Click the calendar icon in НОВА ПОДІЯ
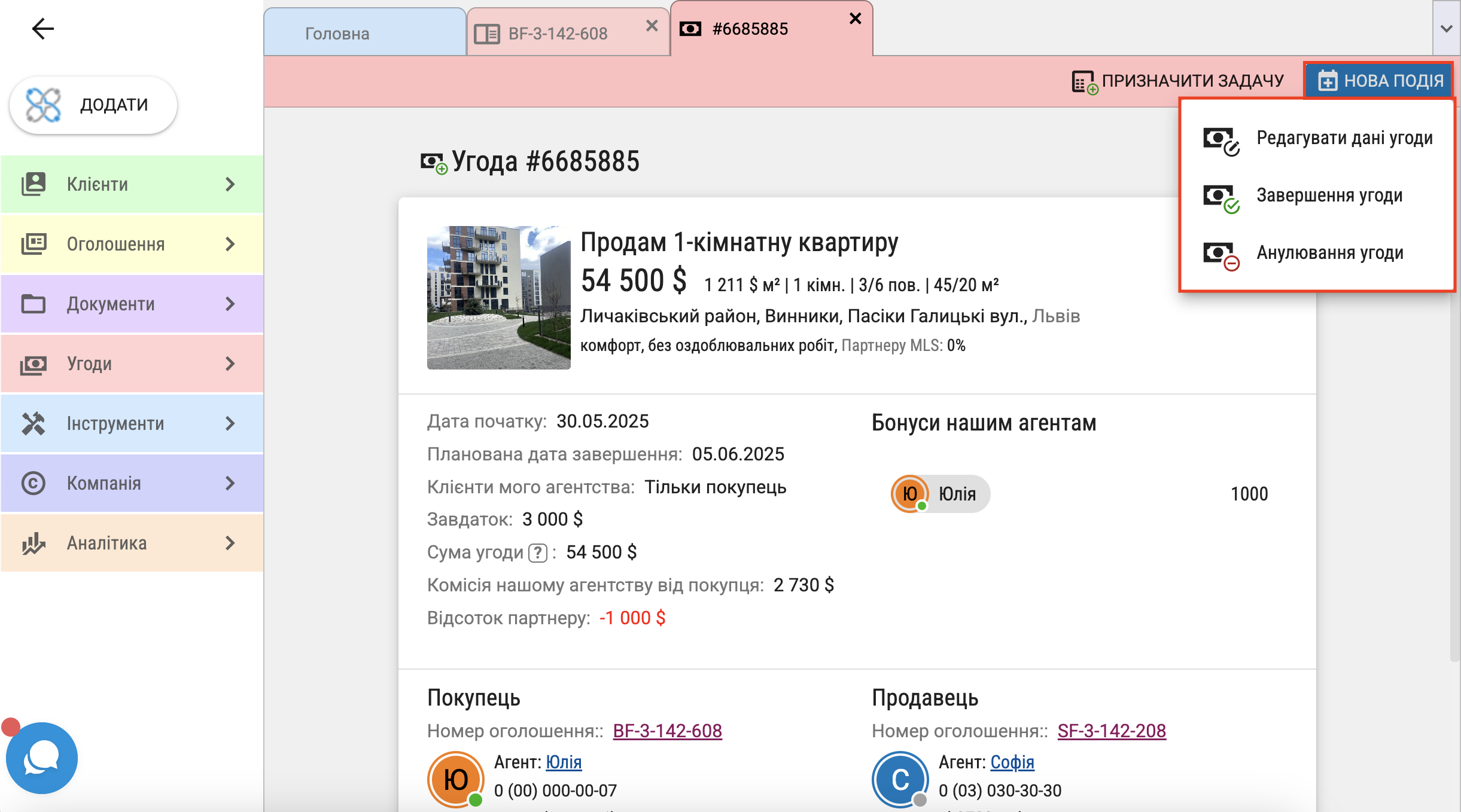1461x812 pixels. [1328, 81]
